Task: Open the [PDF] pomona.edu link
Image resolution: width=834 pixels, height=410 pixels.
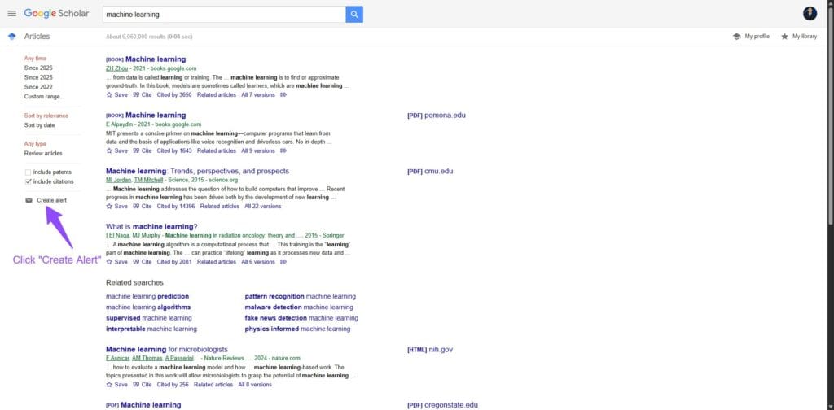Action: [x=437, y=116]
